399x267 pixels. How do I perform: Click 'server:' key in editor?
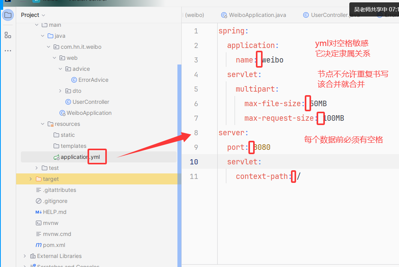point(233,133)
